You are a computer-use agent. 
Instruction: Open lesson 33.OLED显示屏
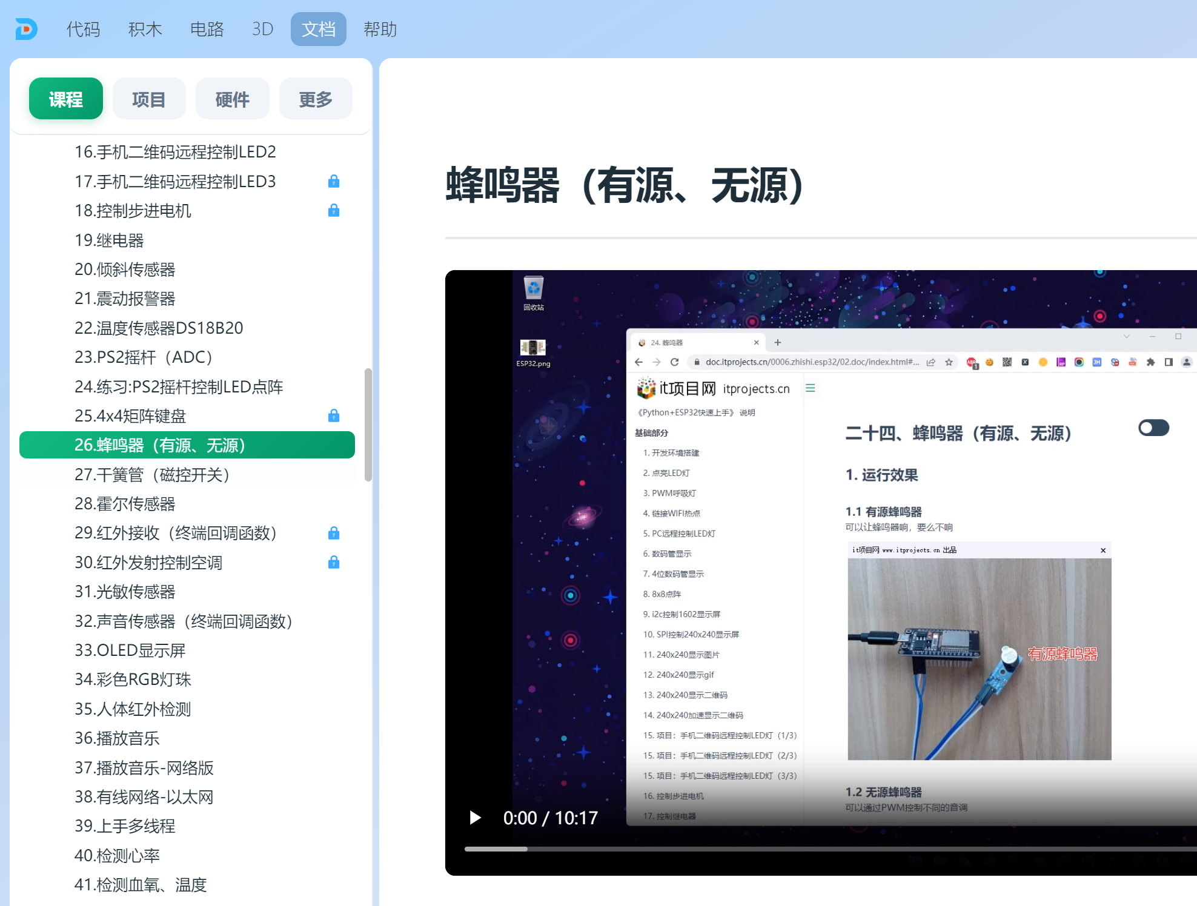[x=187, y=650]
